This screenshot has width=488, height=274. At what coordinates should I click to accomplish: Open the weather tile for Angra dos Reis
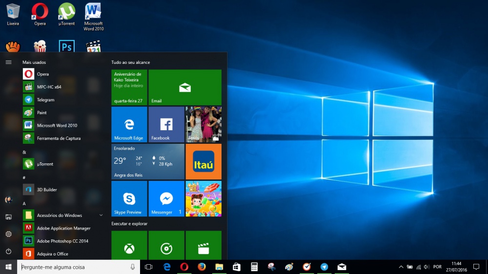[147, 161]
